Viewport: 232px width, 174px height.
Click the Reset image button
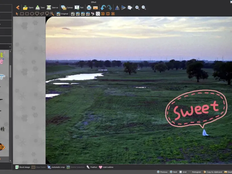pyautogui.click(x=23, y=167)
